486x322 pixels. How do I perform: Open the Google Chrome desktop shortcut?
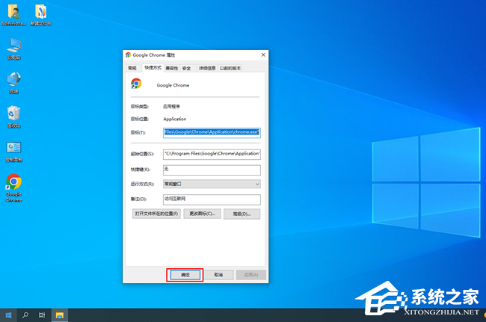coord(14,184)
